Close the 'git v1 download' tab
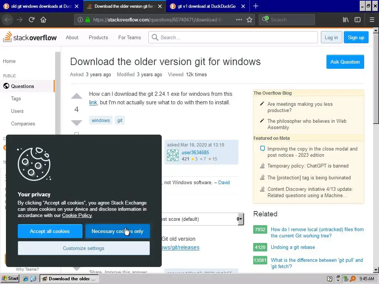Screen dimensions: 379x284 point(243,6)
